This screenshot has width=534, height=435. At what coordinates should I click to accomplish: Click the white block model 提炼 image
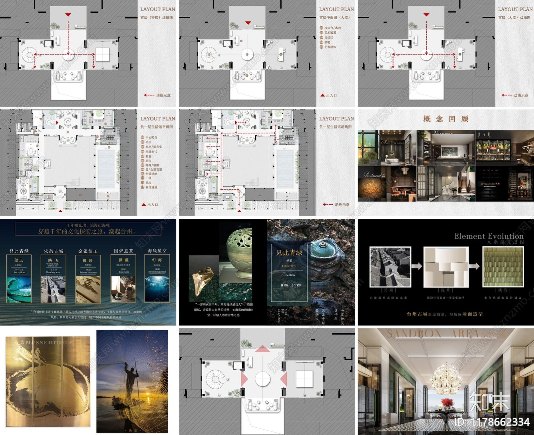[x=446, y=267]
